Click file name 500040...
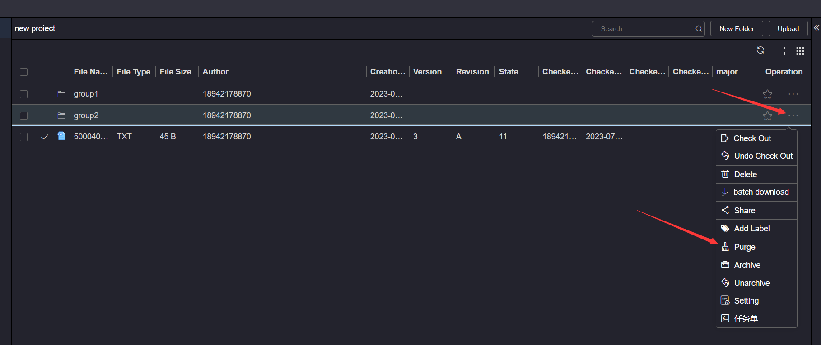The image size is (821, 345). click(91, 137)
